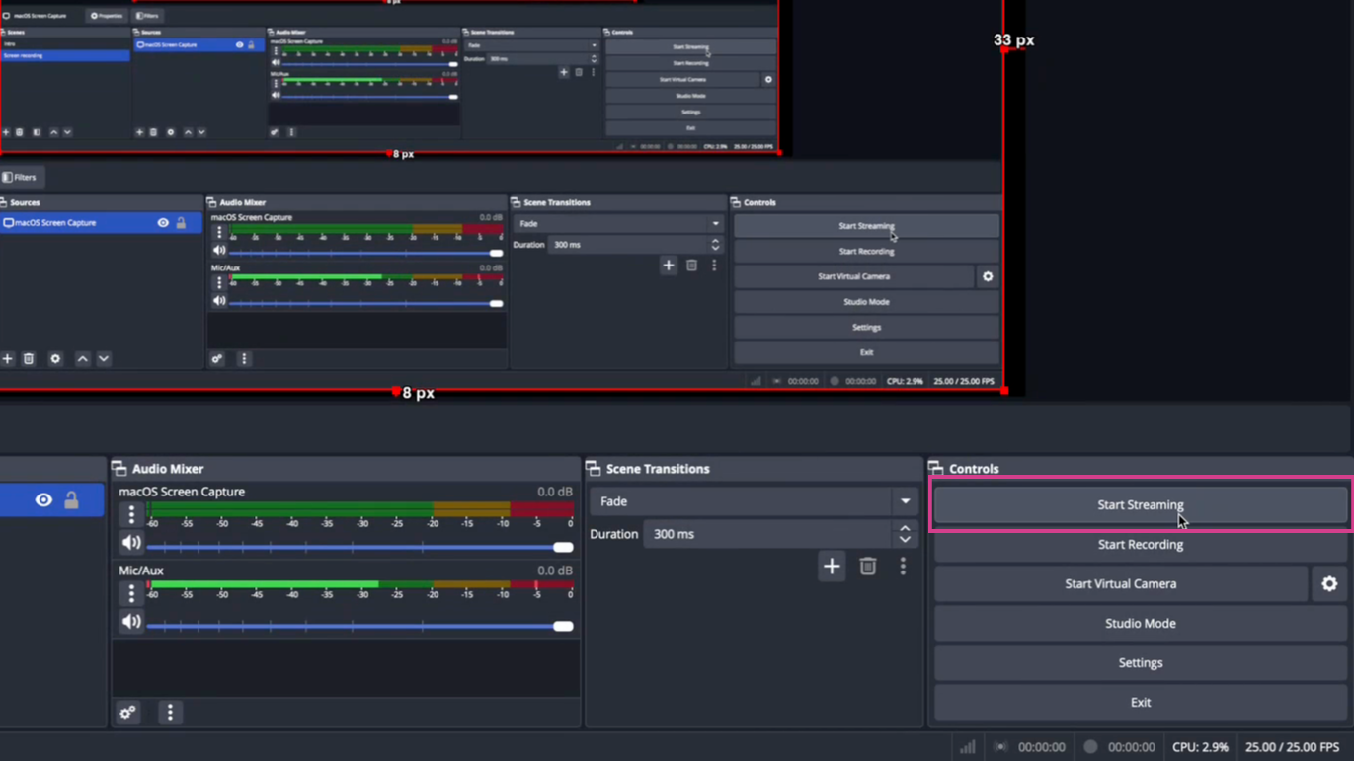Open the Filters tab above the Sources panel
This screenshot has width=1354, height=761.
(x=20, y=178)
